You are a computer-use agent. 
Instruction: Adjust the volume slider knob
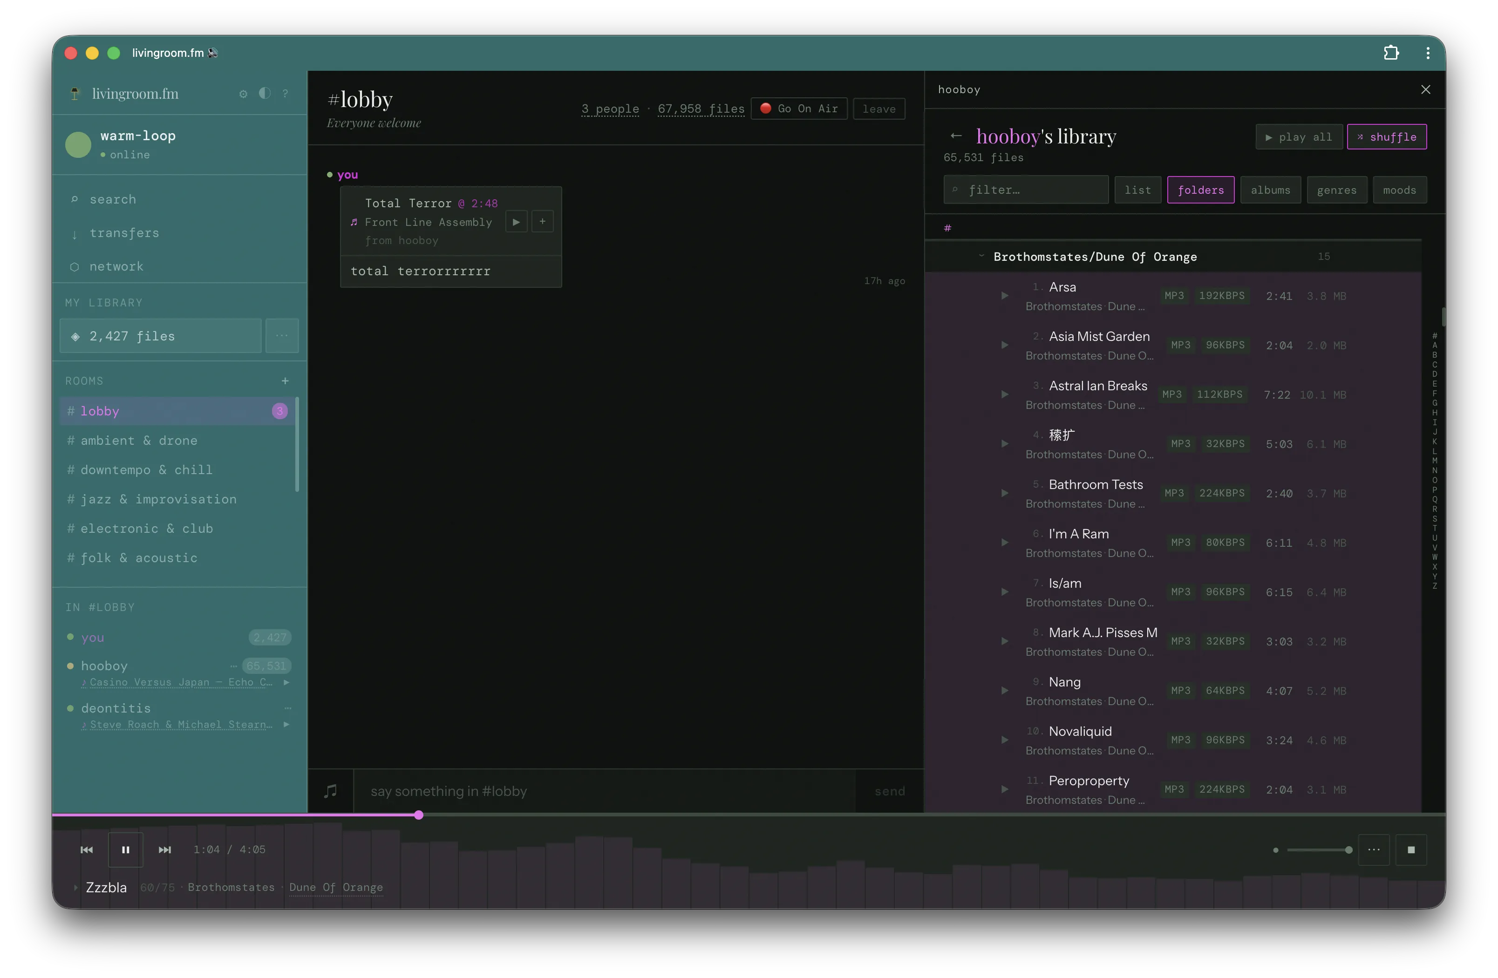point(1348,849)
